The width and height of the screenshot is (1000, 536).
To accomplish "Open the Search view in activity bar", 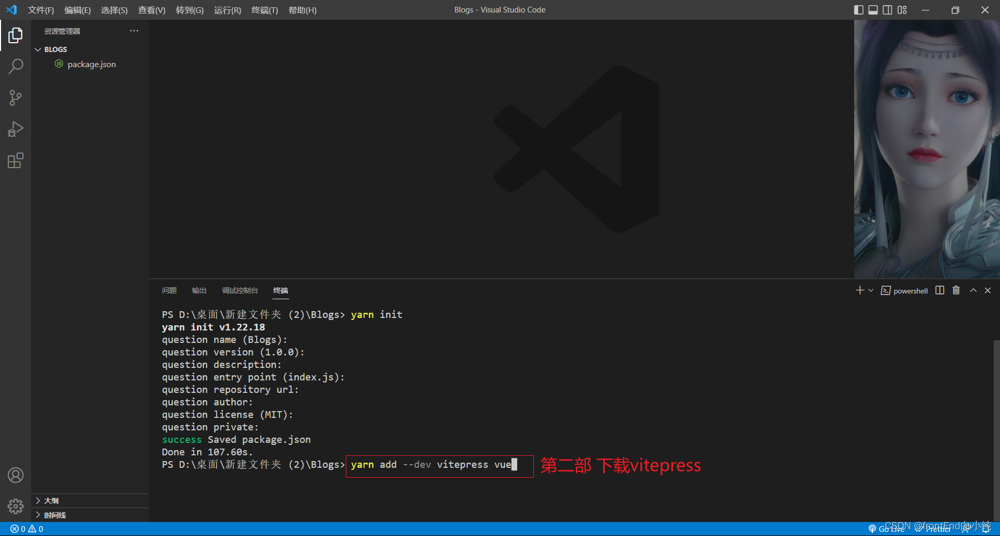I will pyautogui.click(x=16, y=67).
